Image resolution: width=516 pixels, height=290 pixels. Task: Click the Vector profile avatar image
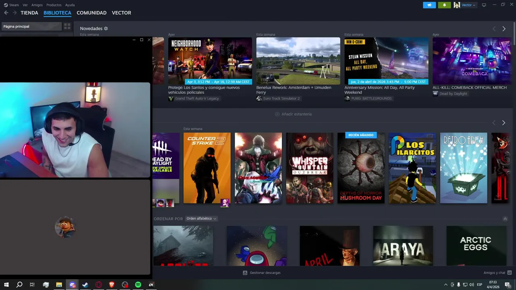click(457, 5)
